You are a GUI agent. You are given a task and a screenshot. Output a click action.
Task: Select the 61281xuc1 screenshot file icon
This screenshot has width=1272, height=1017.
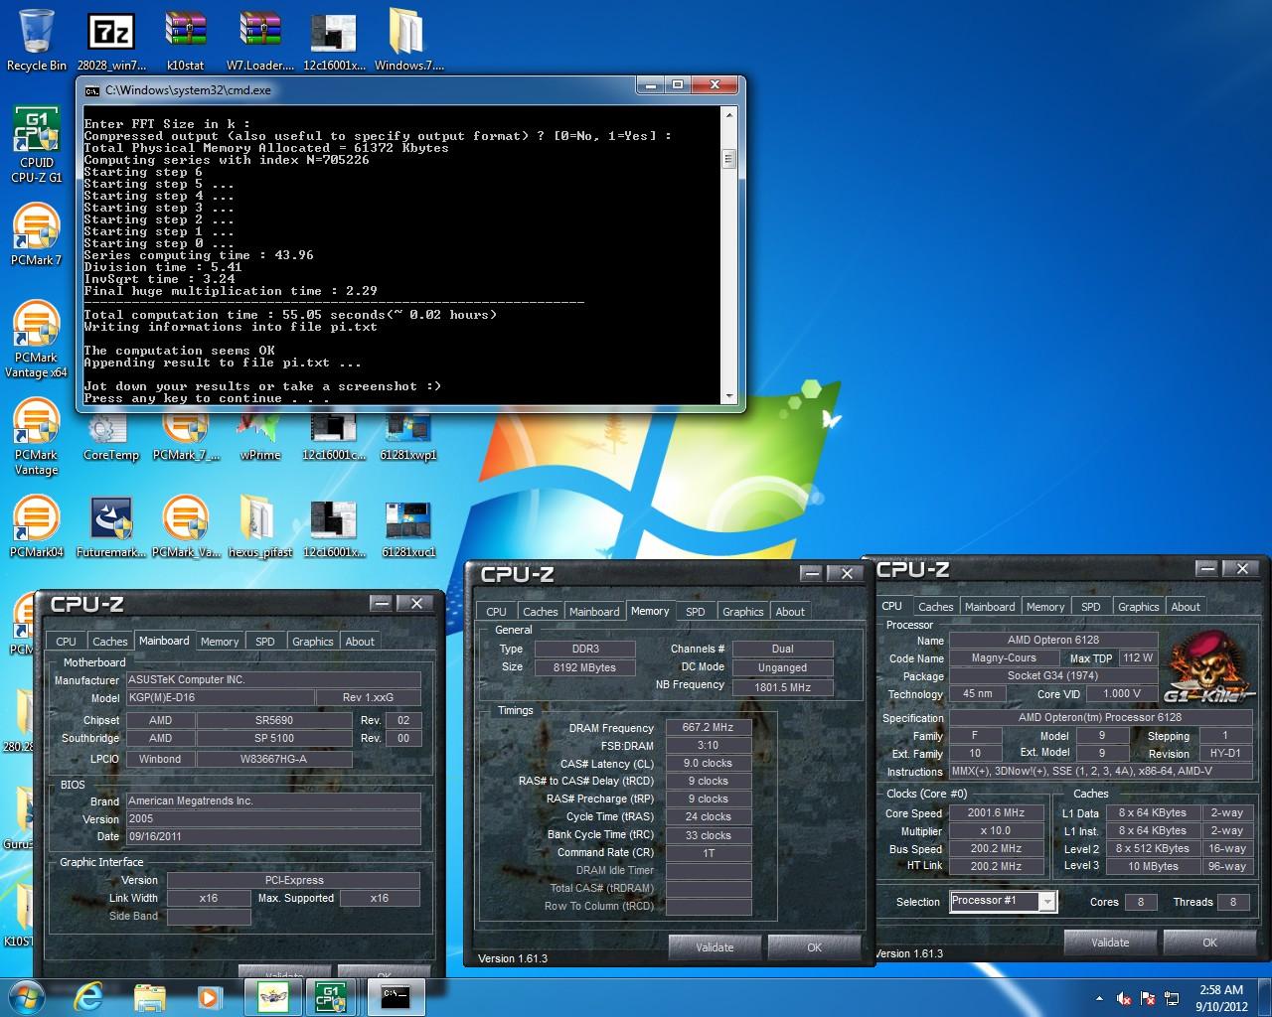(408, 526)
